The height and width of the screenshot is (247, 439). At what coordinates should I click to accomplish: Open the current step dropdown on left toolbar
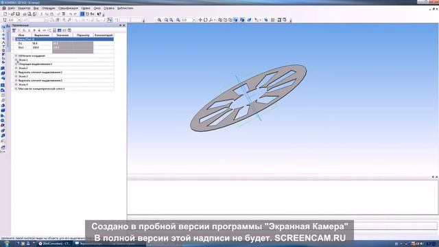click(x=19, y=20)
